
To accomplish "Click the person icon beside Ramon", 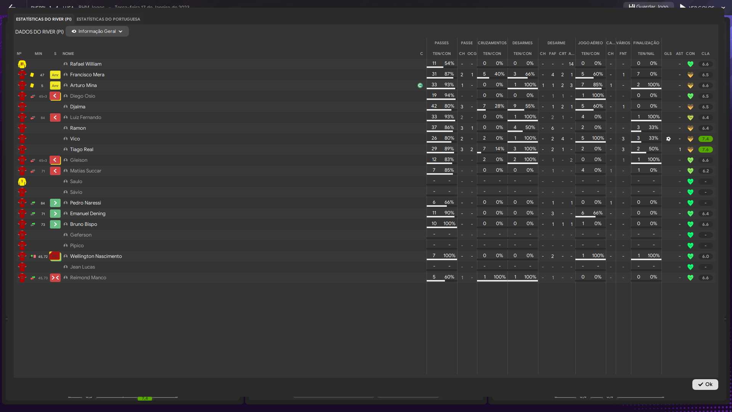I will (x=66, y=128).
